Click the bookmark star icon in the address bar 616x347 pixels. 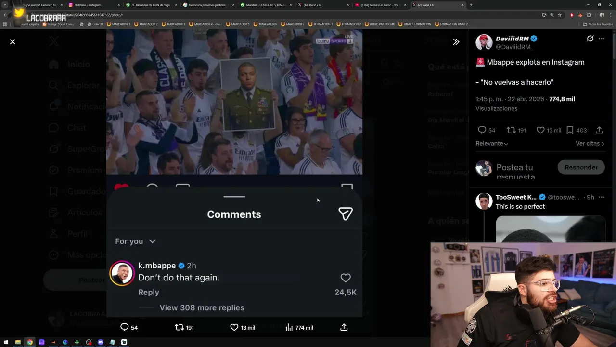coord(559,15)
